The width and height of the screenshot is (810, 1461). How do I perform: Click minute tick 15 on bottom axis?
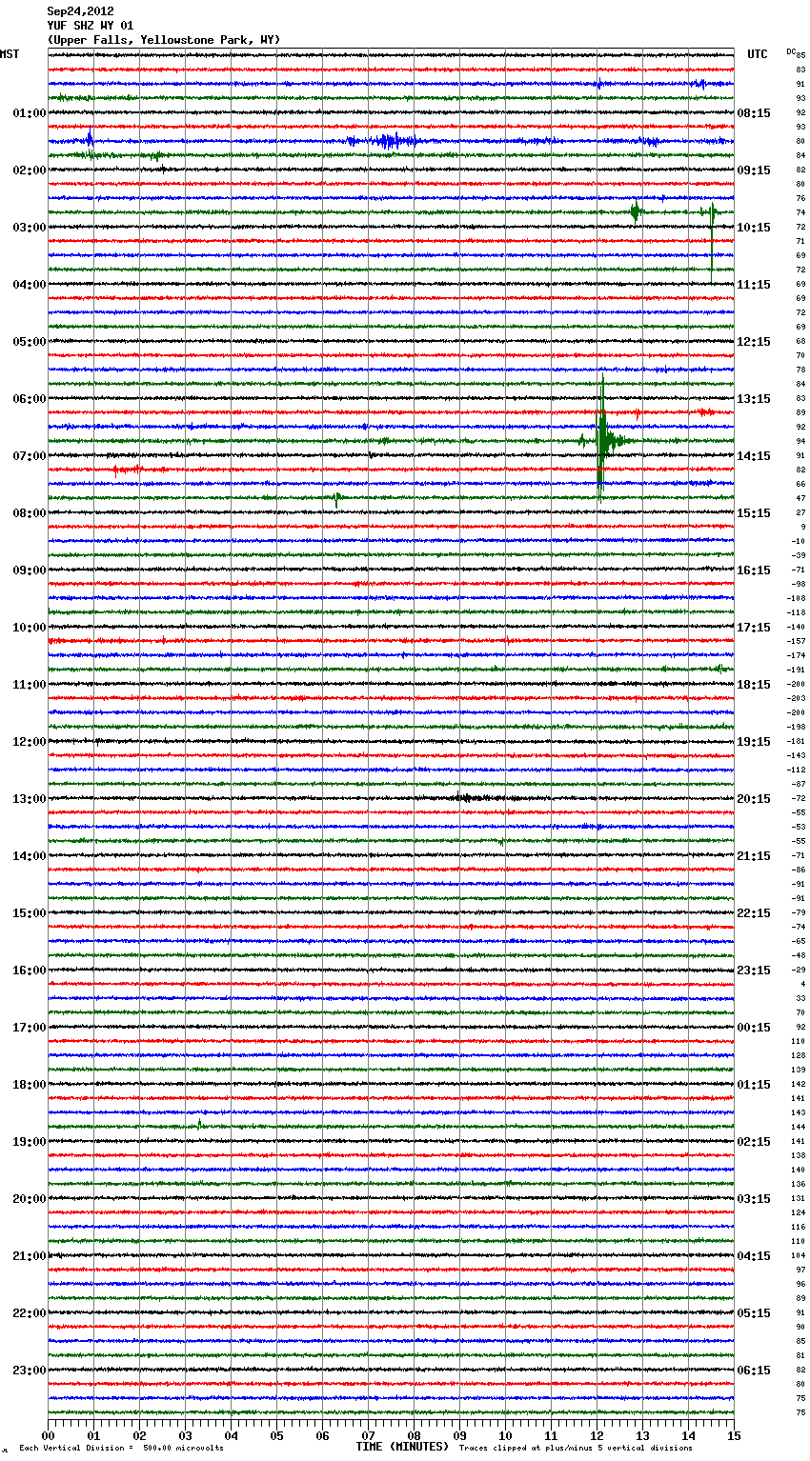point(734,1435)
